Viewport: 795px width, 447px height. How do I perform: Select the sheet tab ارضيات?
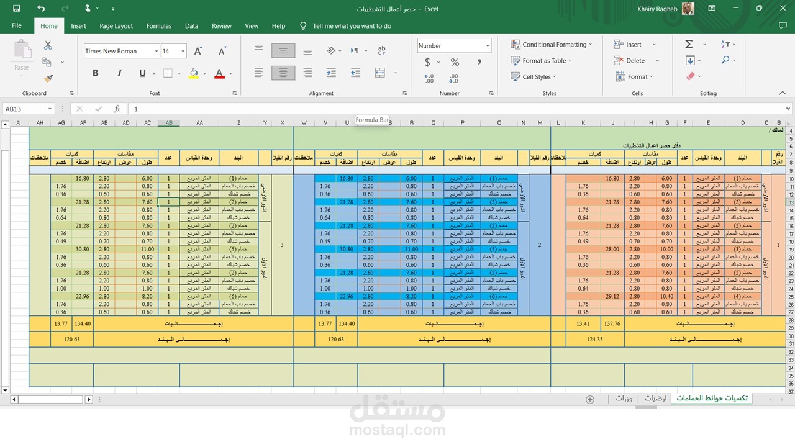click(x=656, y=399)
